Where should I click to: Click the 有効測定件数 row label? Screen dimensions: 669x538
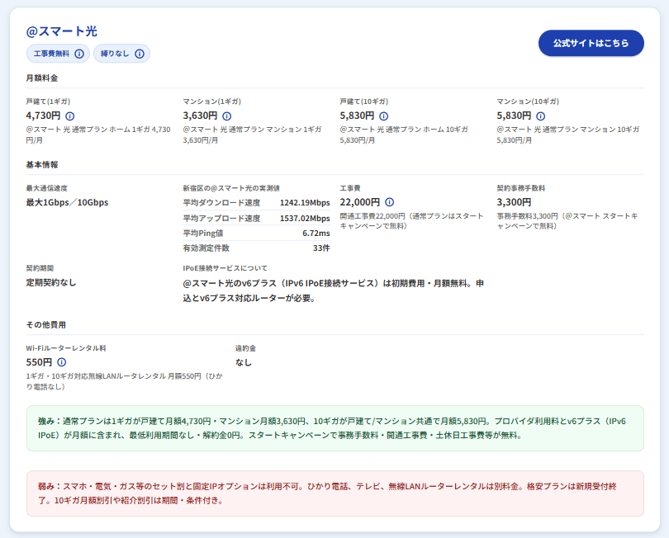(x=206, y=248)
